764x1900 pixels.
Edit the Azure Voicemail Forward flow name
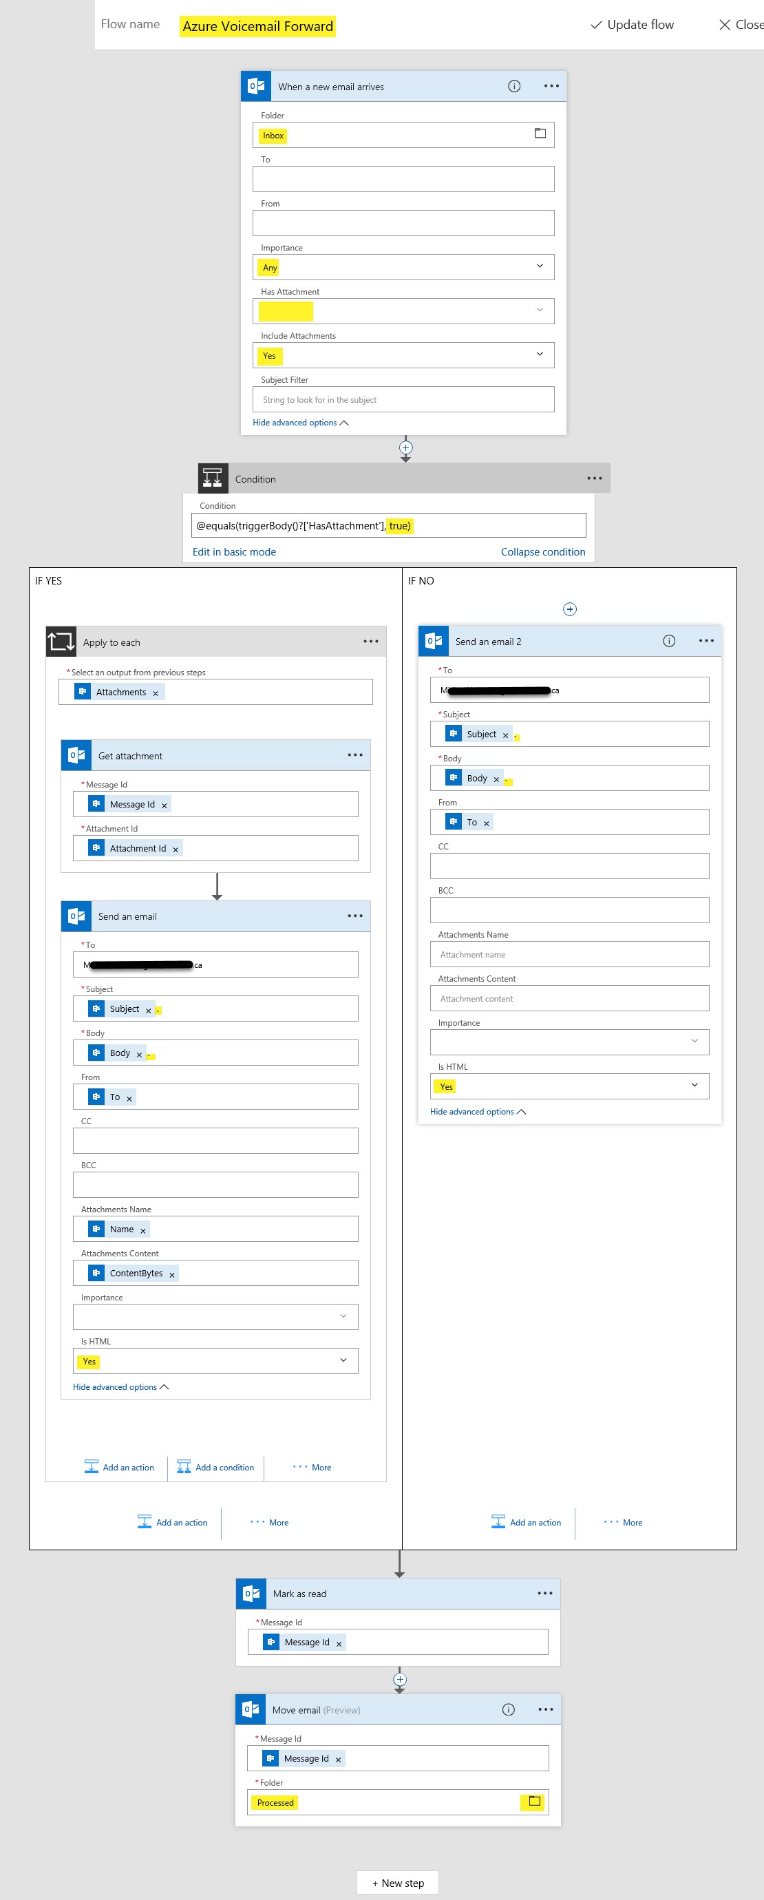pos(258,26)
